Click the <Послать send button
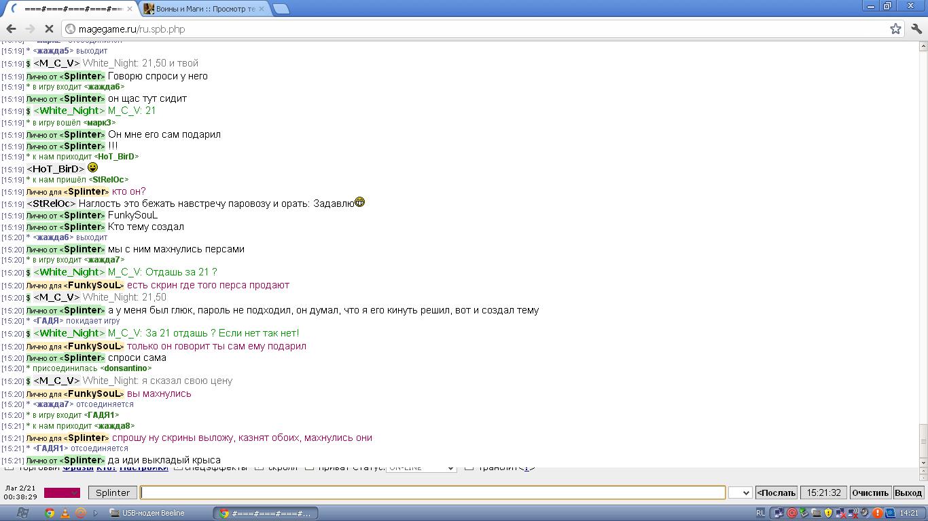This screenshot has width=928, height=521. (x=777, y=493)
